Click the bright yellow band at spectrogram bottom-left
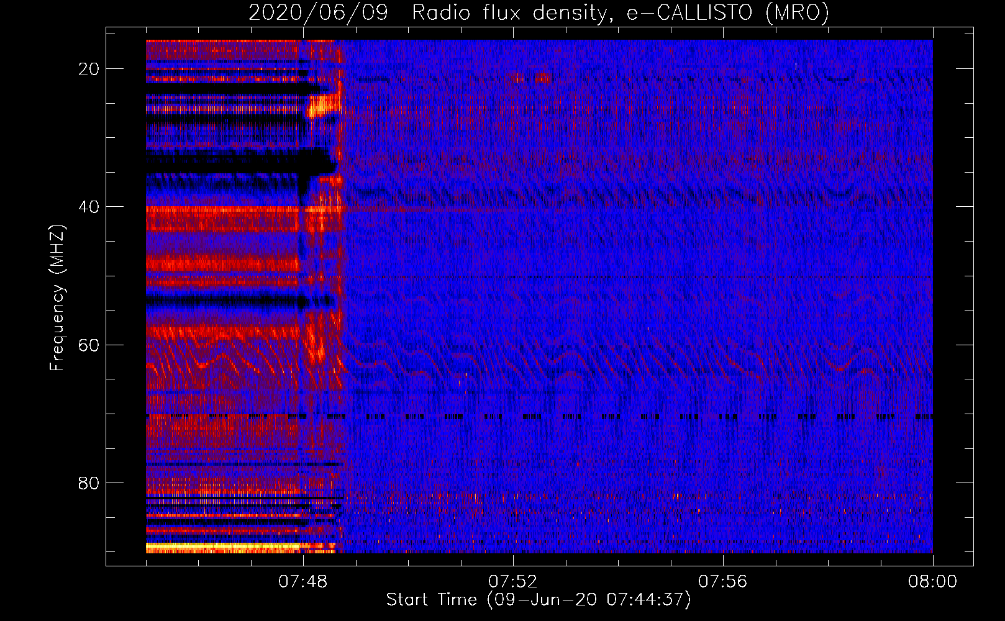The image size is (1005, 621). [x=222, y=547]
